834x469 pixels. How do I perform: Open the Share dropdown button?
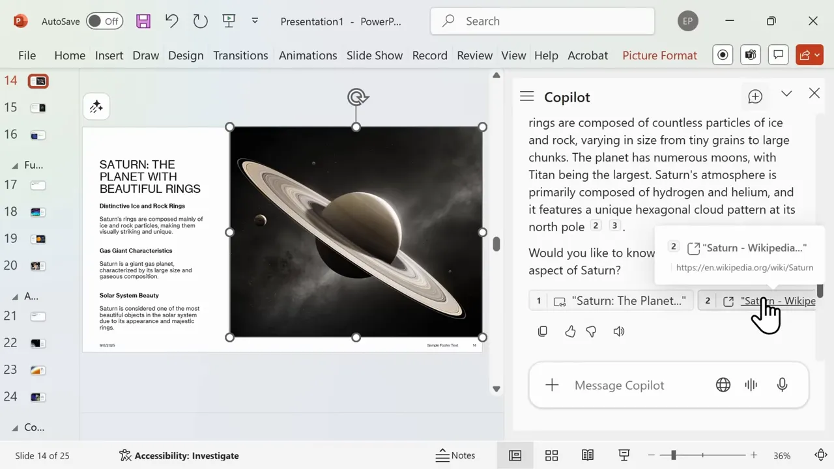810,55
